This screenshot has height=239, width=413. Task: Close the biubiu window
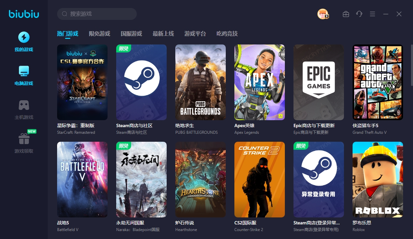(x=399, y=14)
